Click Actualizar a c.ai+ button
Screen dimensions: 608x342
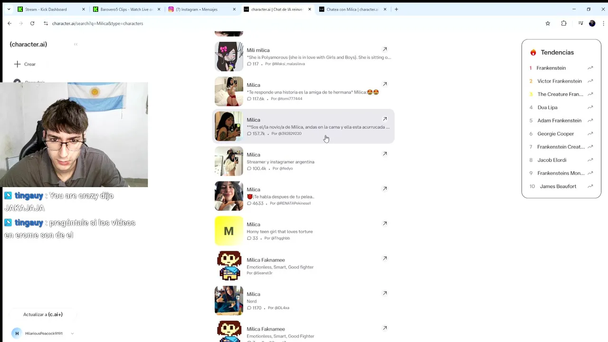43,314
